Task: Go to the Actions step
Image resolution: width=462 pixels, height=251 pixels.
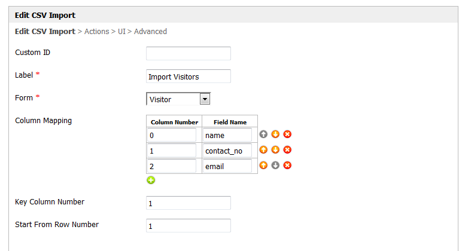Action: (x=97, y=31)
